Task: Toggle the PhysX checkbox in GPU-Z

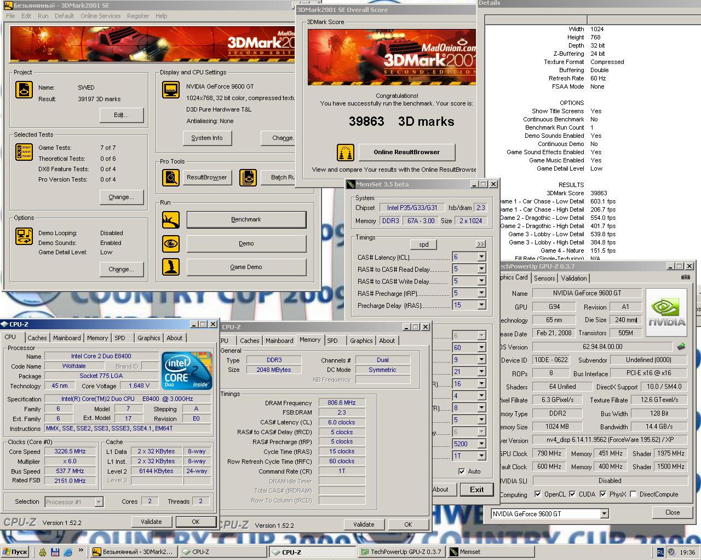Action: click(603, 494)
